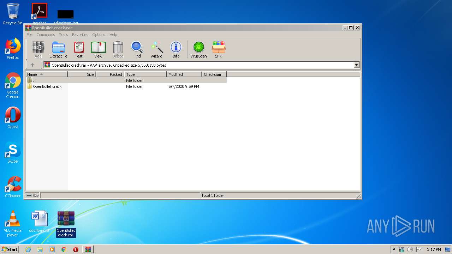Open the Help menu
452x254 pixels.
[113, 35]
